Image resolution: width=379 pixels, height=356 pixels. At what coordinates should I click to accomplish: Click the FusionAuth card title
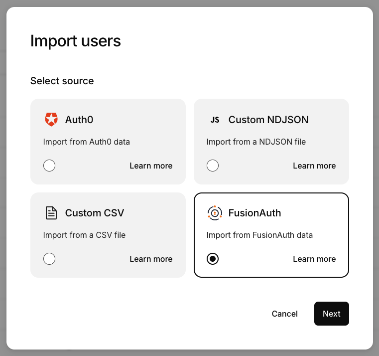(254, 213)
